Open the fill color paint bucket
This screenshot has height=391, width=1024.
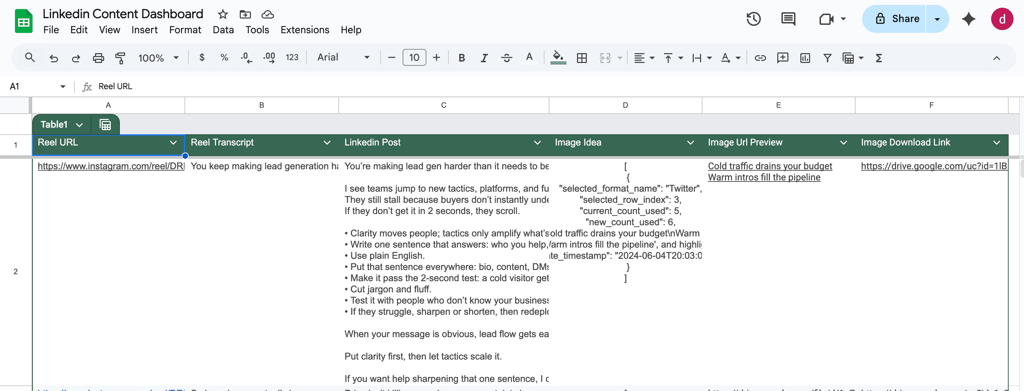pos(558,57)
